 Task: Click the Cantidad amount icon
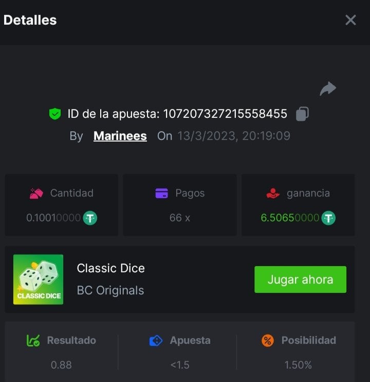pos(36,194)
